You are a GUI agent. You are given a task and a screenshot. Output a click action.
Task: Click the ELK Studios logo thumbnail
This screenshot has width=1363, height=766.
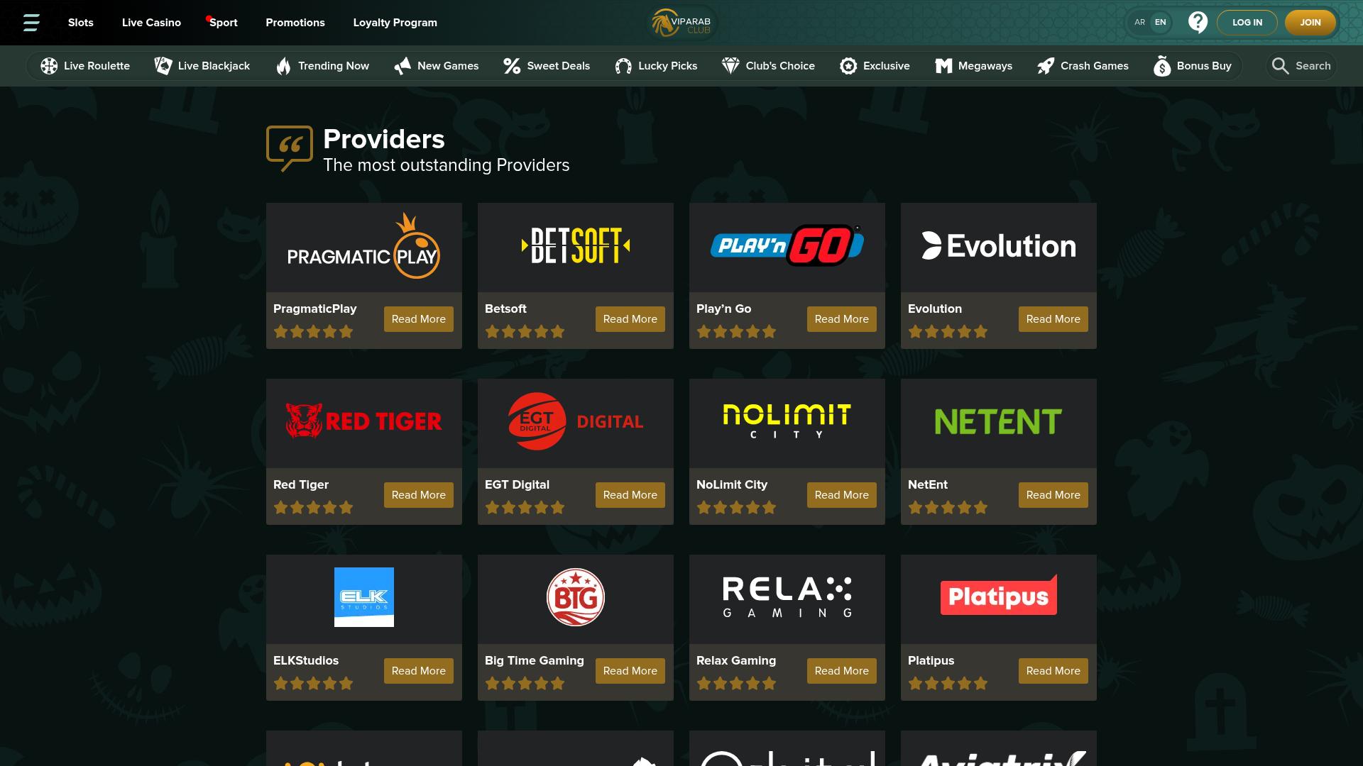(364, 599)
